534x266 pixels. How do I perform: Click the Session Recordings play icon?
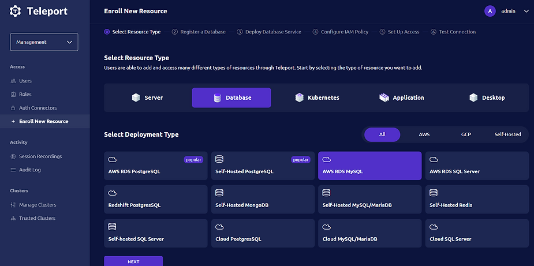(13, 157)
